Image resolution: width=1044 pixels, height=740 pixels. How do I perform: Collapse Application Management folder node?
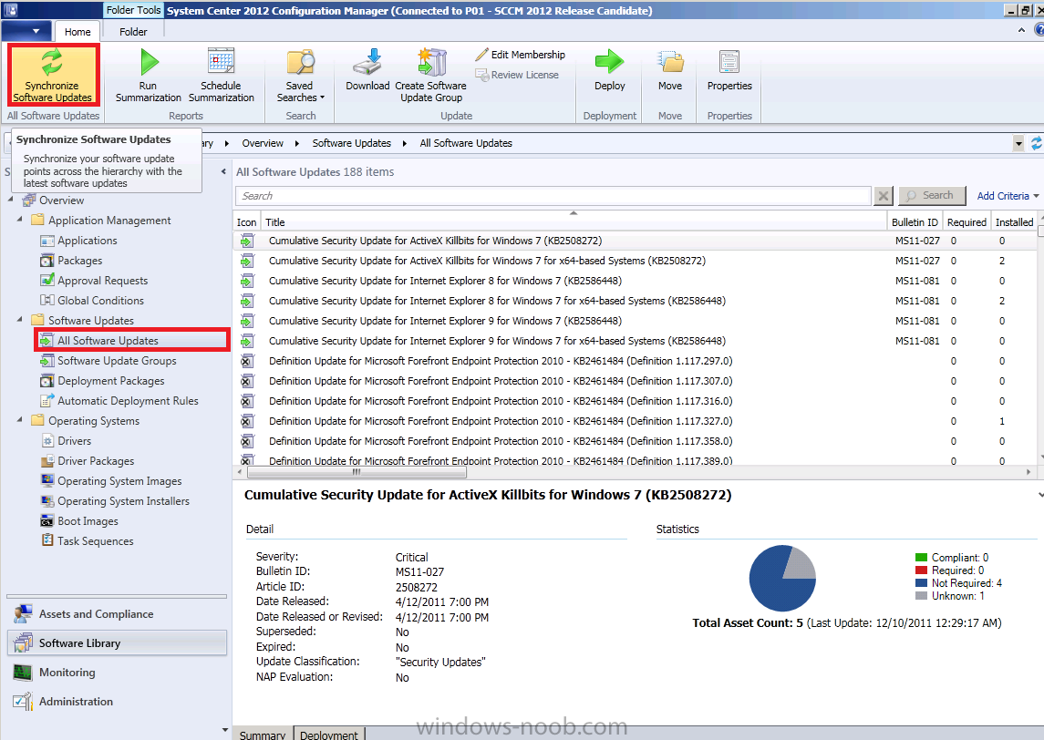[20, 219]
